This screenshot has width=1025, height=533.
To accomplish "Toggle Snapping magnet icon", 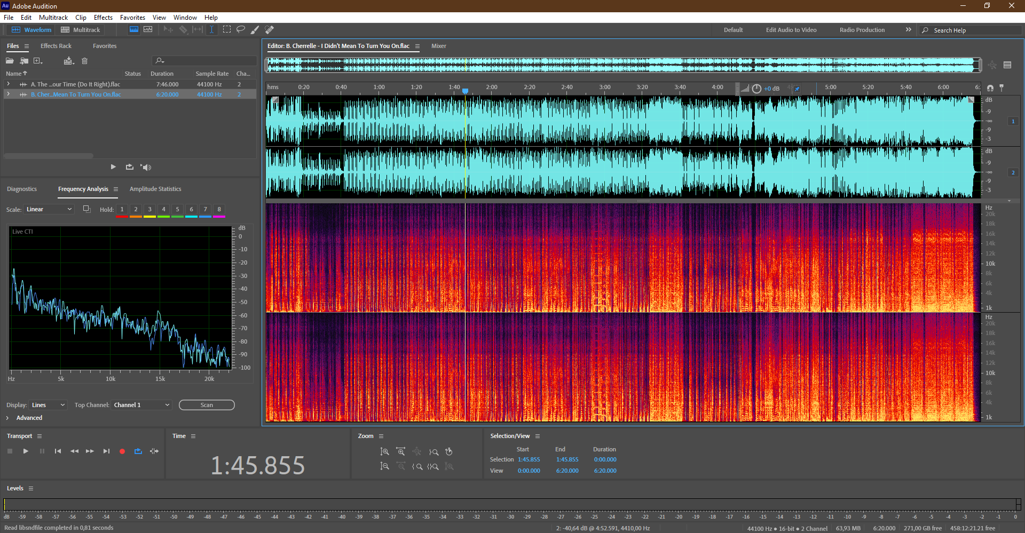I will tap(990, 88).
